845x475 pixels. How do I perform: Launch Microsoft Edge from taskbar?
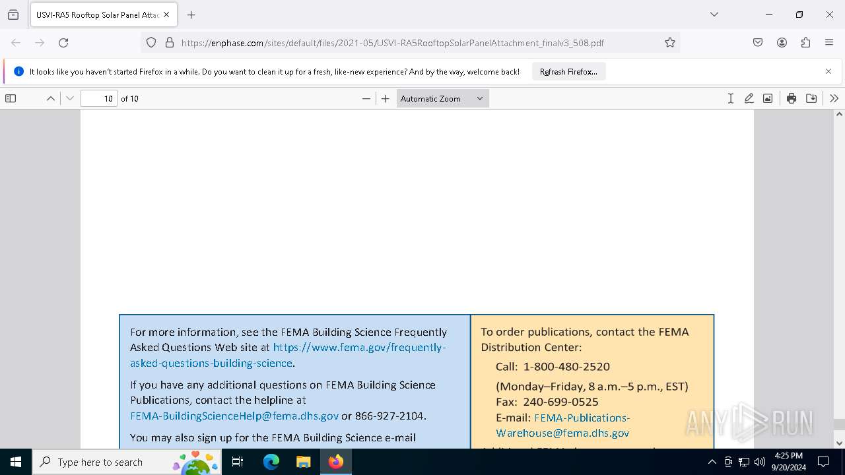(x=271, y=462)
